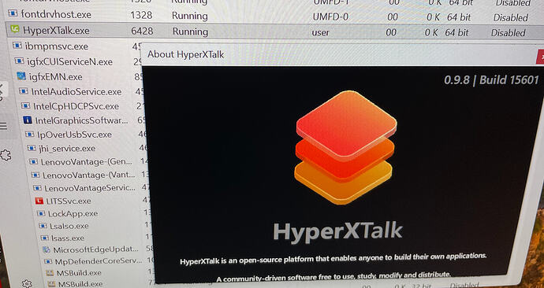Select the ibmpmsvc.exe process name

[57, 46]
